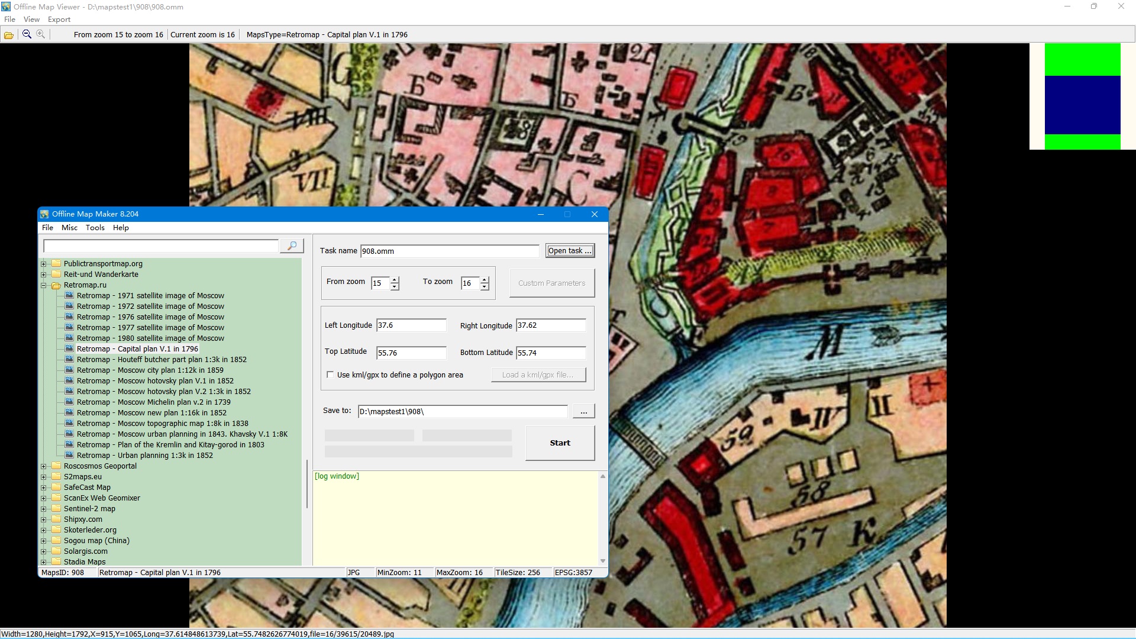Expand the S2maps.eu tree node
Viewport: 1136px width, 639px height.
(43, 477)
